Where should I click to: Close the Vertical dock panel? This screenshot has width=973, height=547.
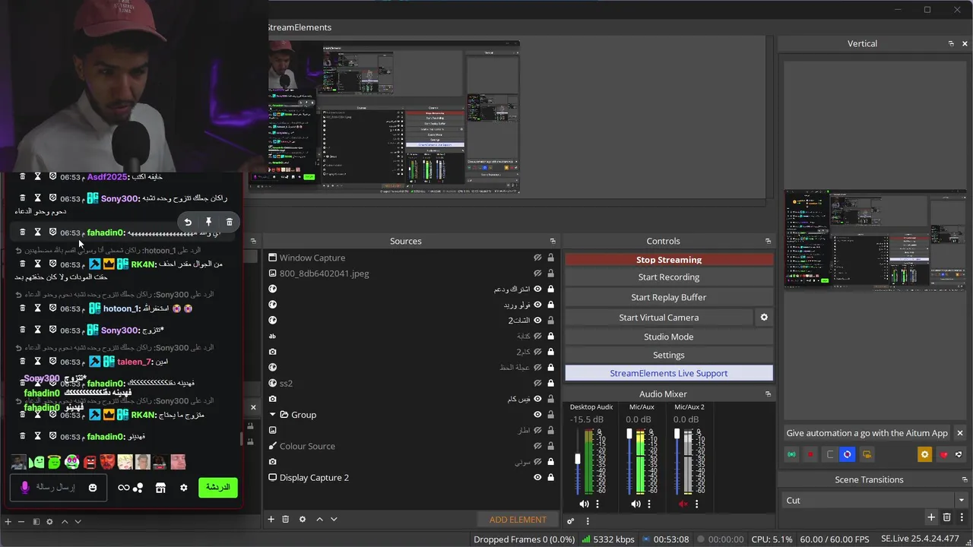[x=965, y=43]
